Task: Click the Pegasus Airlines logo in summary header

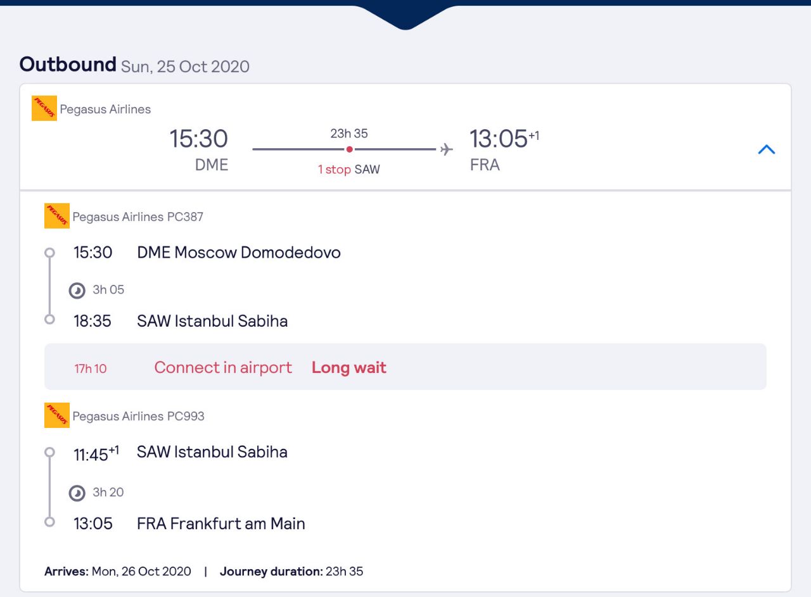Action: pos(44,108)
